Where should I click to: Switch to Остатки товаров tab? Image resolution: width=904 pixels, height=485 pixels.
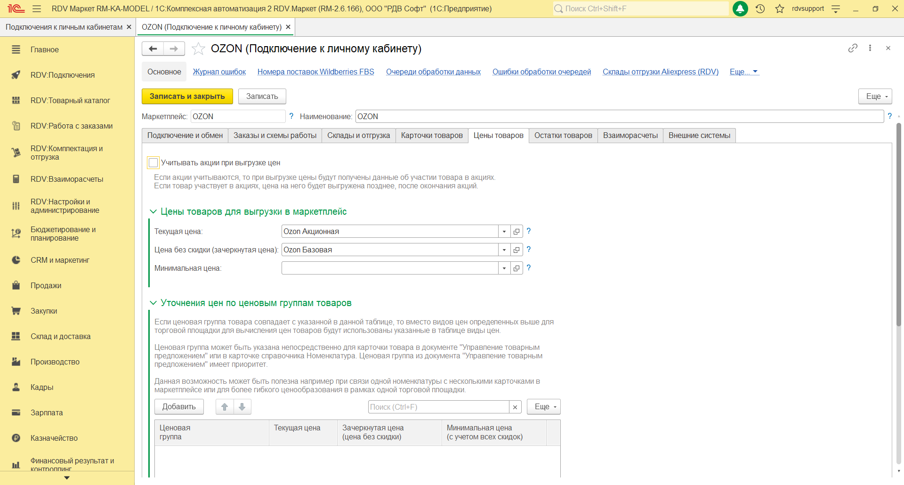(x=563, y=136)
